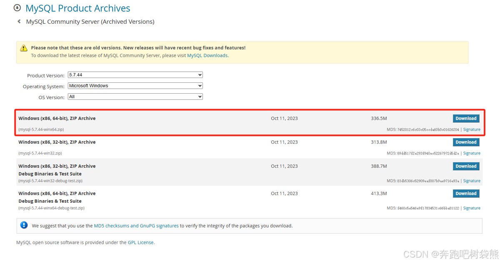Image resolution: width=500 pixels, height=263 pixels.
Task: Open Signature link for mysql-5.7.44-winx64.zip
Action: click(x=472, y=129)
